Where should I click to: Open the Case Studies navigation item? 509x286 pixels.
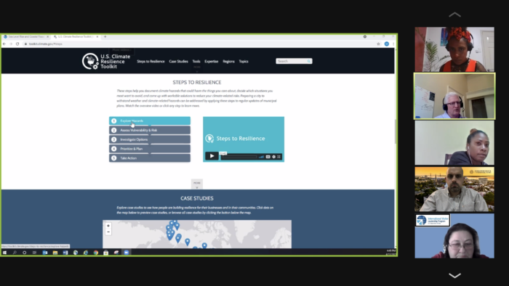pos(178,61)
